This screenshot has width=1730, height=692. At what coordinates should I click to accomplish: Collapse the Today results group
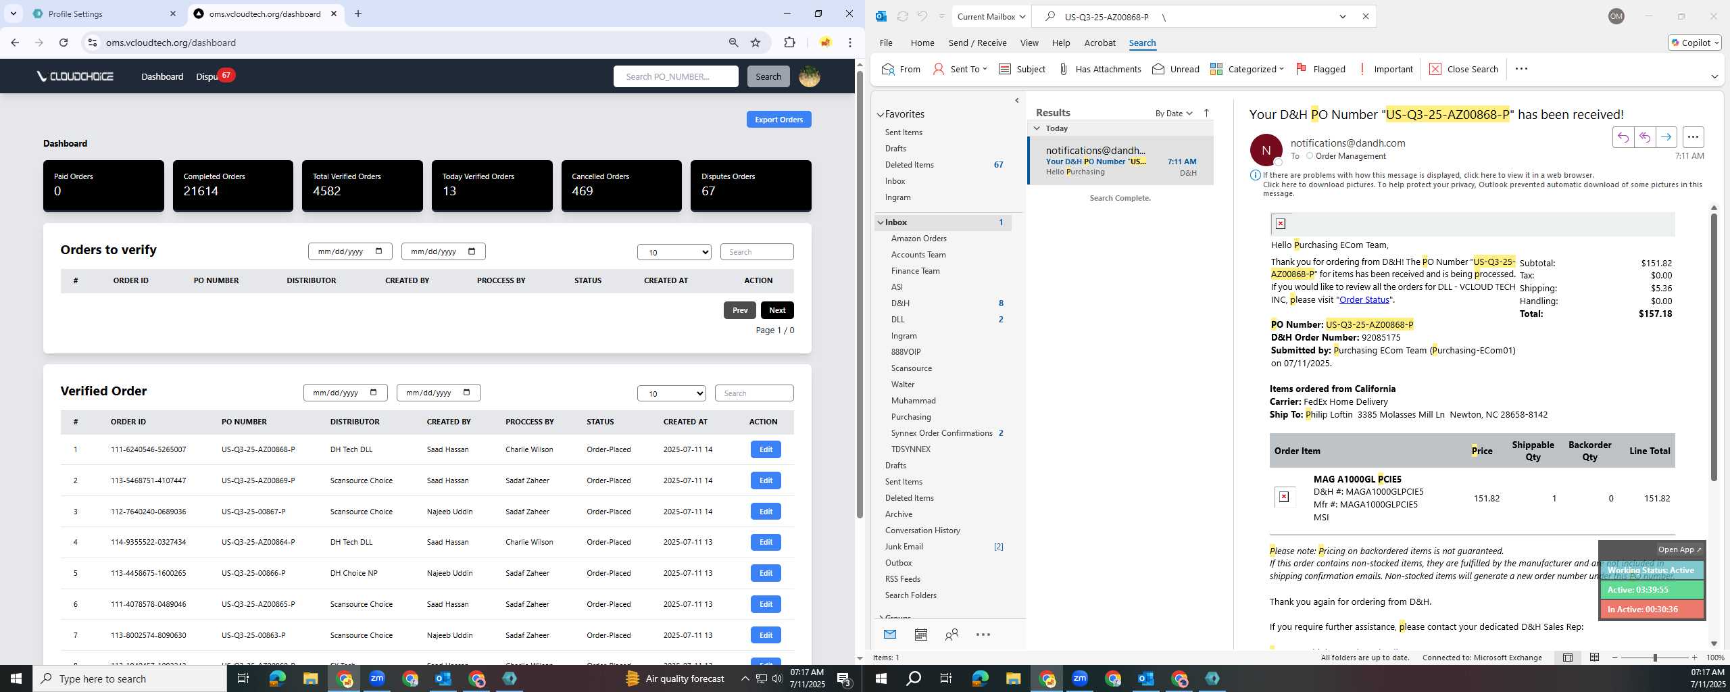tap(1037, 128)
